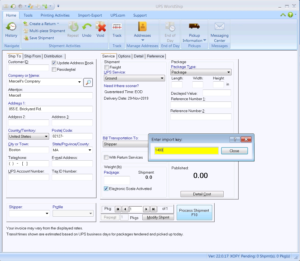The image size is (300, 261).
Task: Open the State MA dropdown
Action: click(x=90, y=150)
